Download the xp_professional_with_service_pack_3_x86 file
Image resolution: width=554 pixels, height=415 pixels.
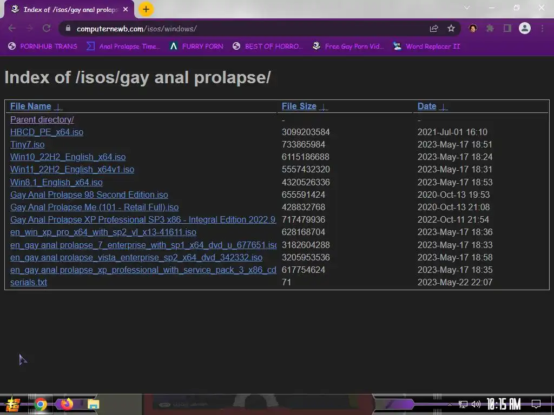[x=143, y=270]
